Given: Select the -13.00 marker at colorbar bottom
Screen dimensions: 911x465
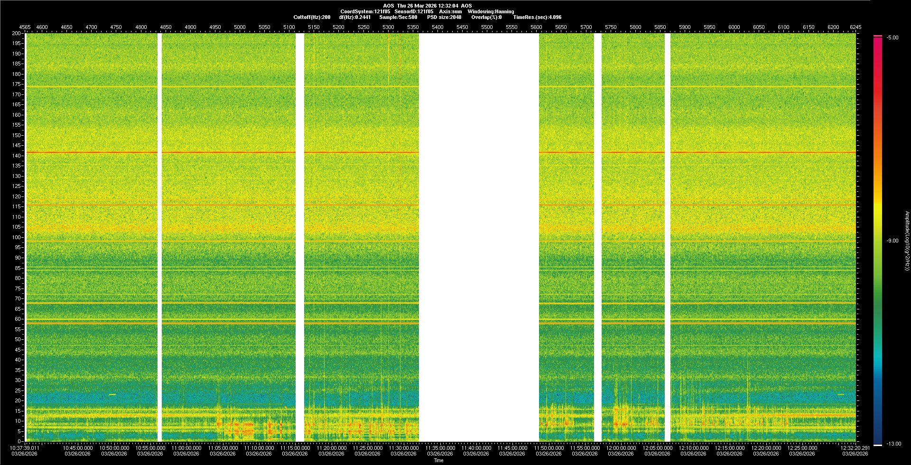Looking at the screenshot, I should pyautogui.click(x=893, y=444).
